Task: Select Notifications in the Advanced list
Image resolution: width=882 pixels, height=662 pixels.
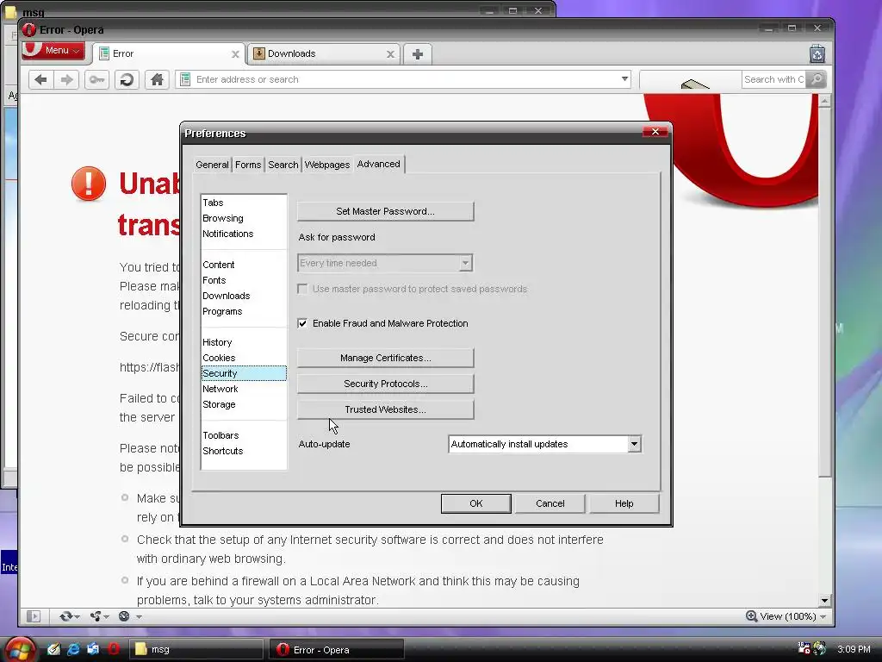Action: [244, 234]
